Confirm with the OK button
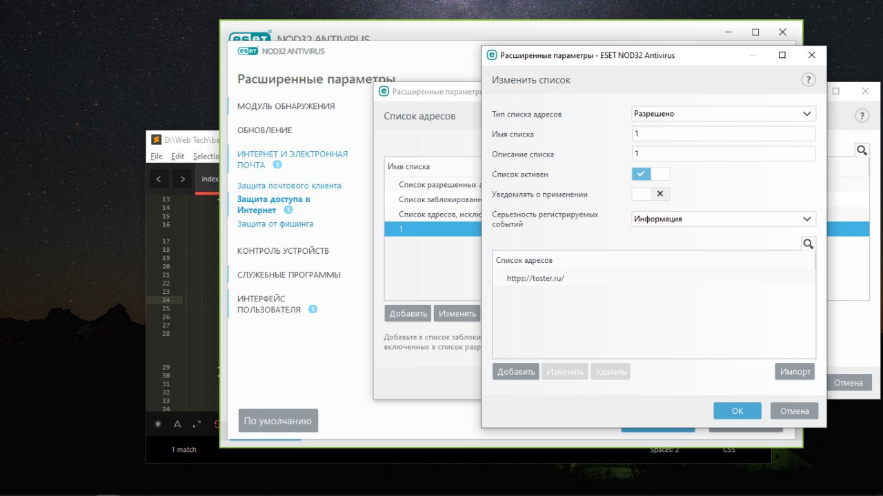The width and height of the screenshot is (883, 496). [737, 410]
